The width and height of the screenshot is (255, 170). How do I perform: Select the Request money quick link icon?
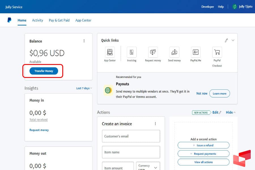[153, 52]
